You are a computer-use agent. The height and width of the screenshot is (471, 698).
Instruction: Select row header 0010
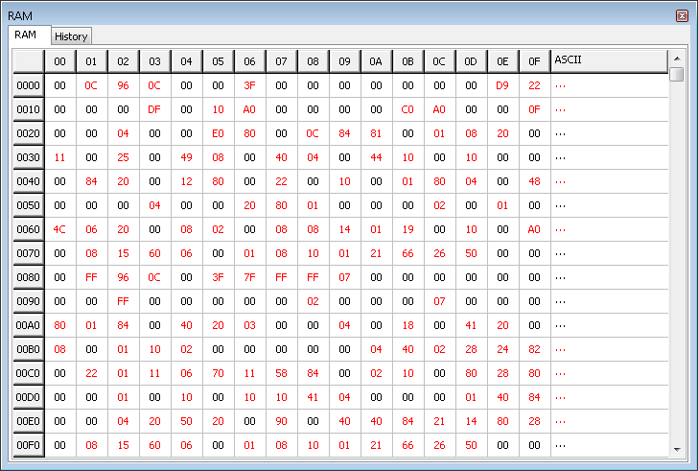29,109
